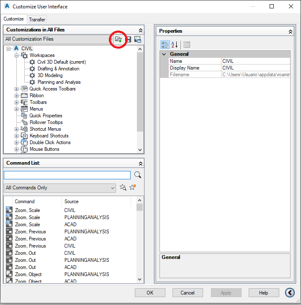
Task: Collapse the General properties category
Action: [x=164, y=54]
